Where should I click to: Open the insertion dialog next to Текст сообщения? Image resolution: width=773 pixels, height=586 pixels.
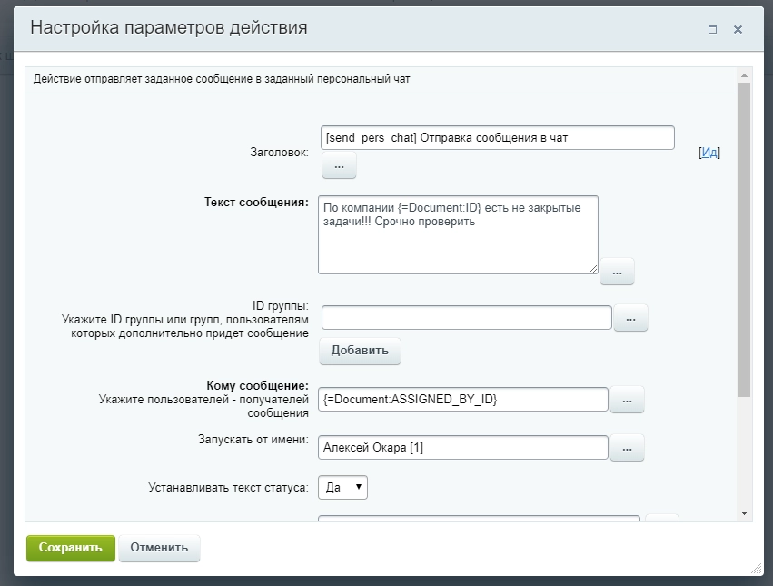(x=616, y=271)
